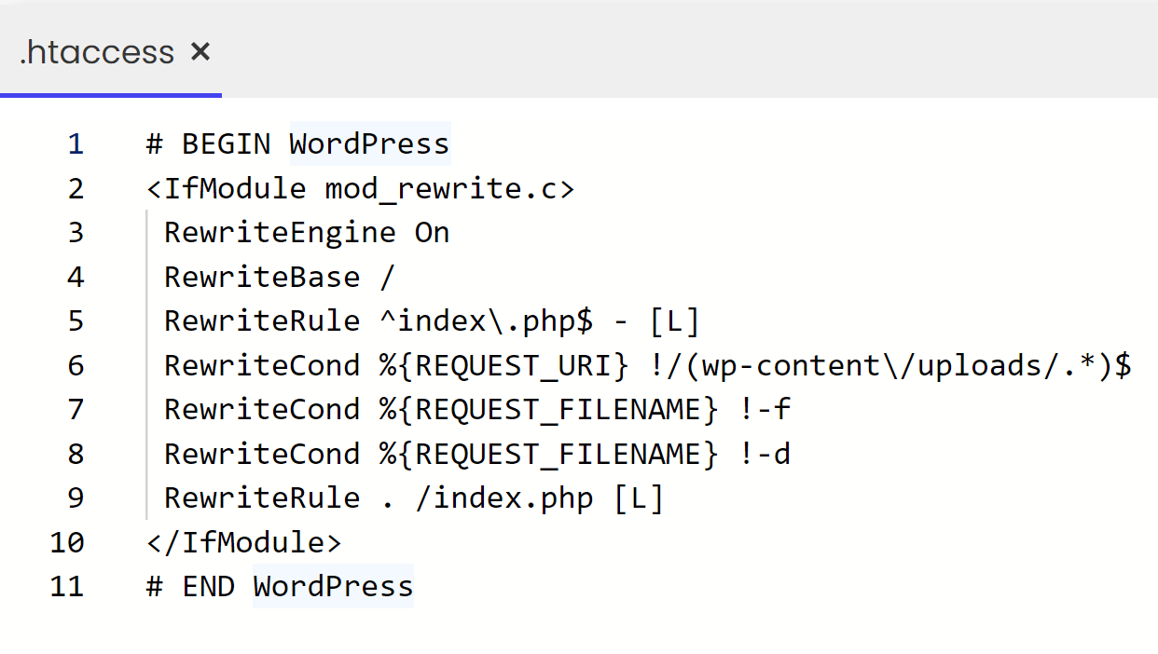Click line number 9 in the gutter

[x=75, y=498]
